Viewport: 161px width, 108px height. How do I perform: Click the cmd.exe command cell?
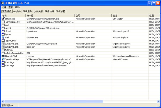click(30, 56)
